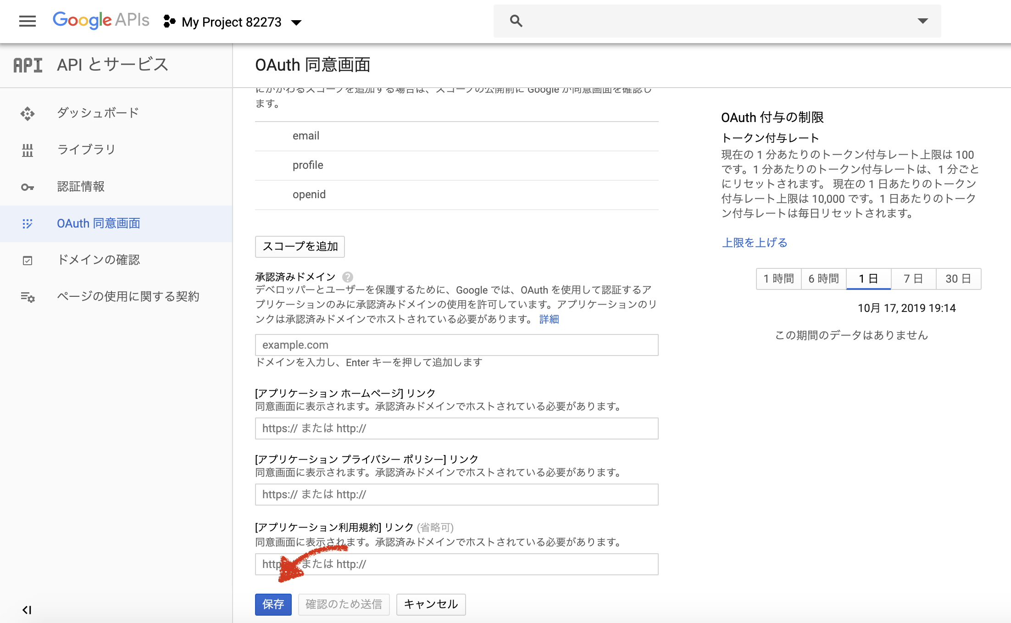
Task: Select the ダッシュボード sidebar icon
Action: pos(28,113)
